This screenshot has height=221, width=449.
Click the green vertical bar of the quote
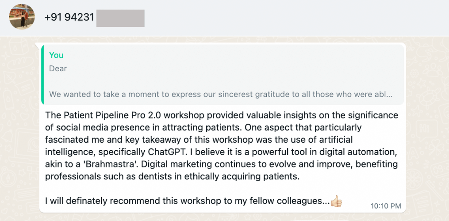[x=42, y=74]
